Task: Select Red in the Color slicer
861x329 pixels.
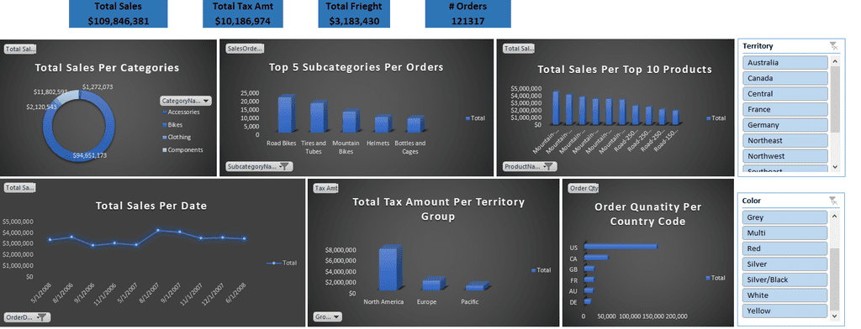Action: click(x=784, y=248)
